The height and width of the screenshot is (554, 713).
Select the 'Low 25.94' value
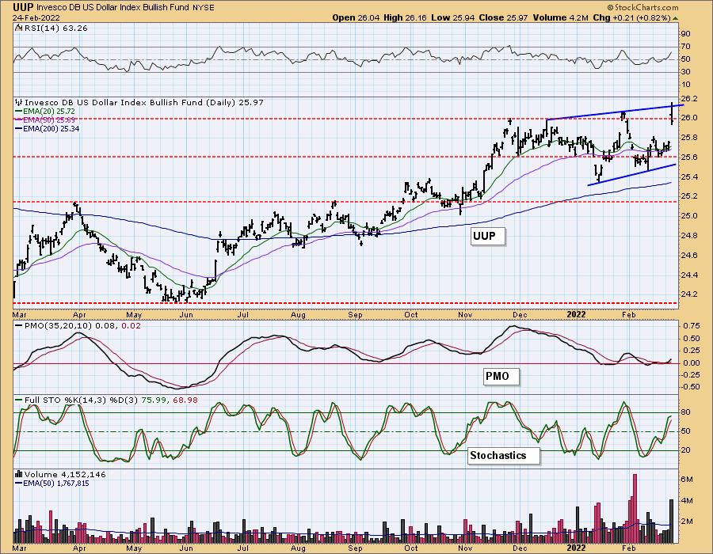click(452, 17)
